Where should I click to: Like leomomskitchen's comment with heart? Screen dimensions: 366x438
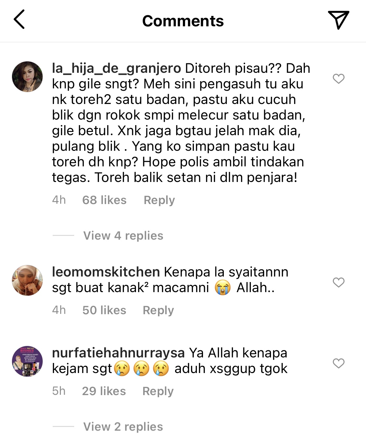tap(339, 282)
